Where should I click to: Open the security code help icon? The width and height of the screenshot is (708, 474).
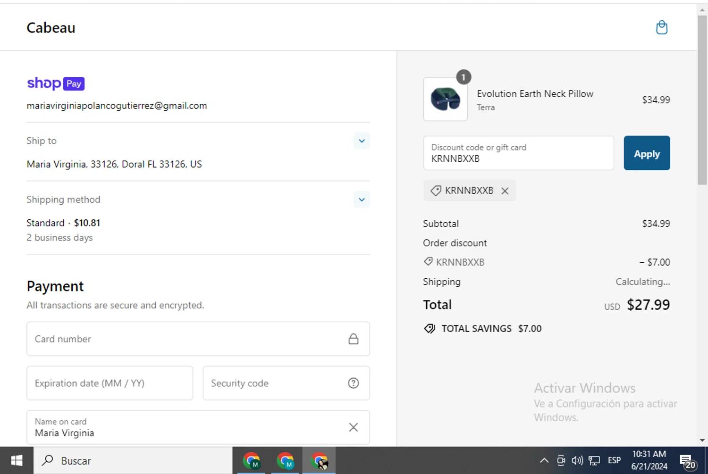pos(354,383)
